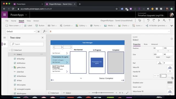Viewport: 176px width, 99px height.
Task: Insert a Button control
Action: tap(40, 26)
